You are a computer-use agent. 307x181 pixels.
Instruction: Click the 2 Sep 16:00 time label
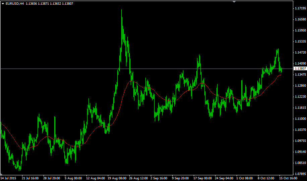point(159,178)
